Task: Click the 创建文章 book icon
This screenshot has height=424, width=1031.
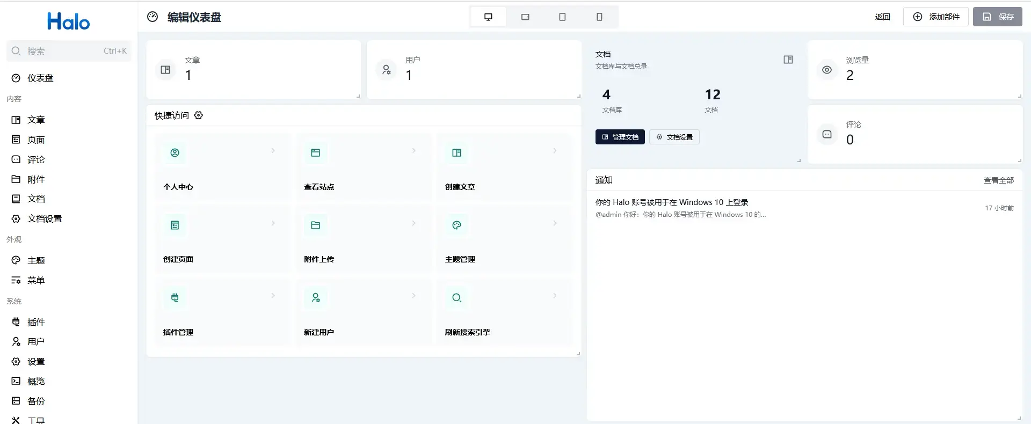Action: [456, 153]
